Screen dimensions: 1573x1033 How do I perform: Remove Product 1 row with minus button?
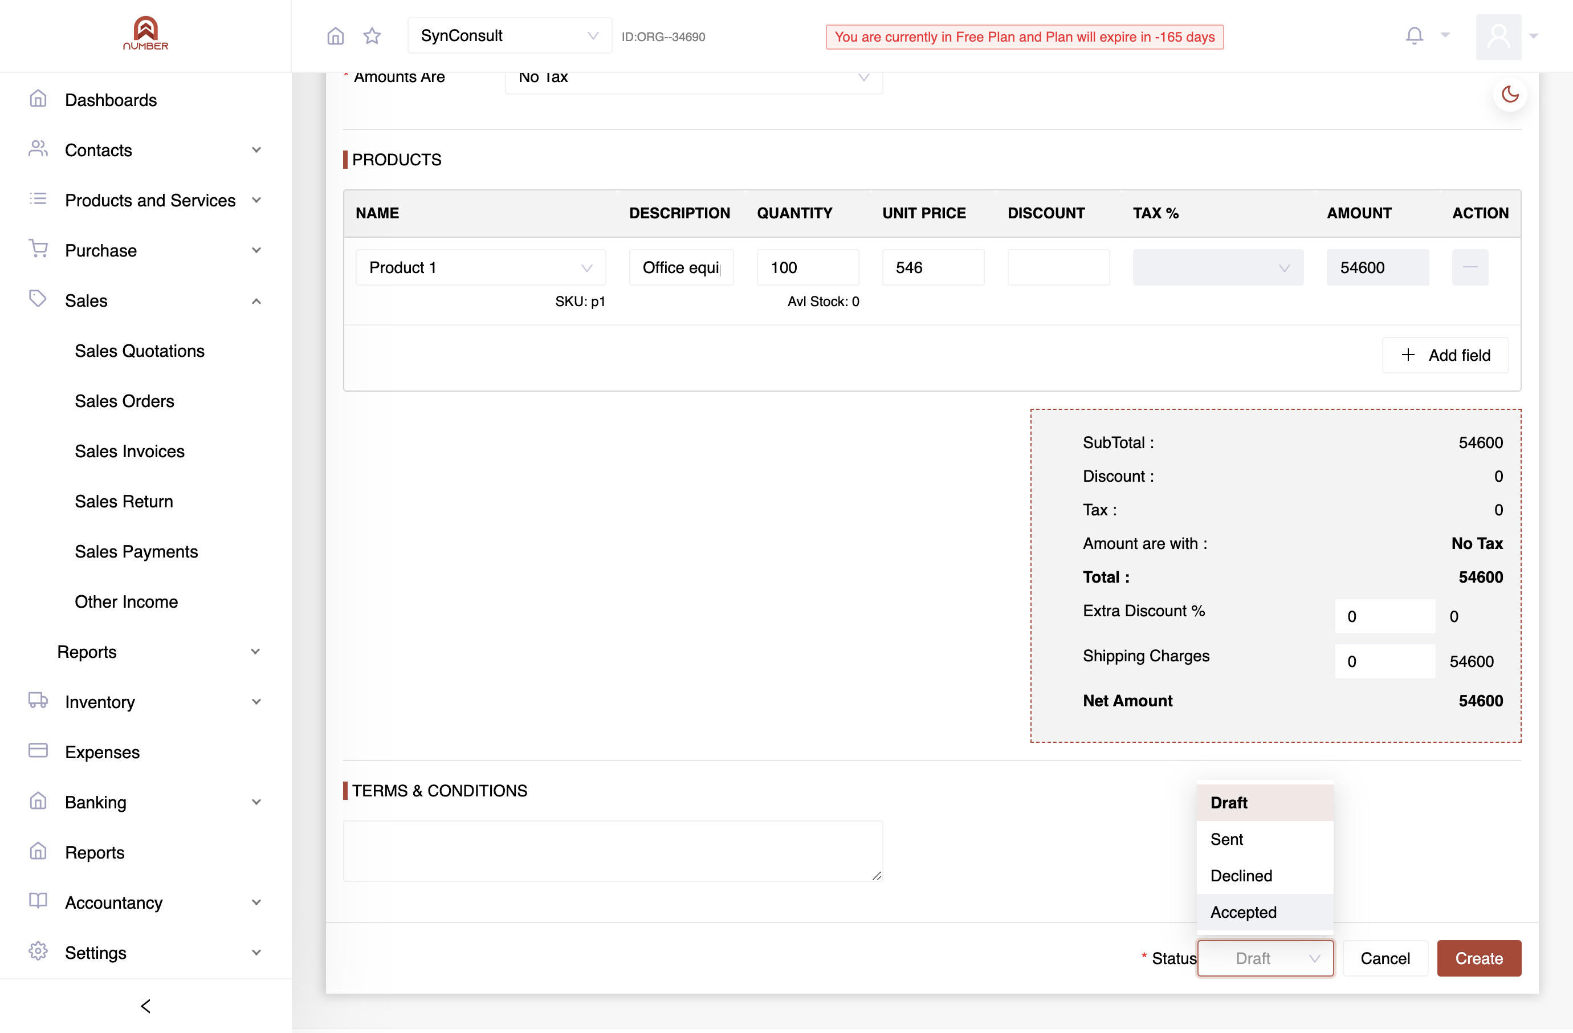(1470, 267)
